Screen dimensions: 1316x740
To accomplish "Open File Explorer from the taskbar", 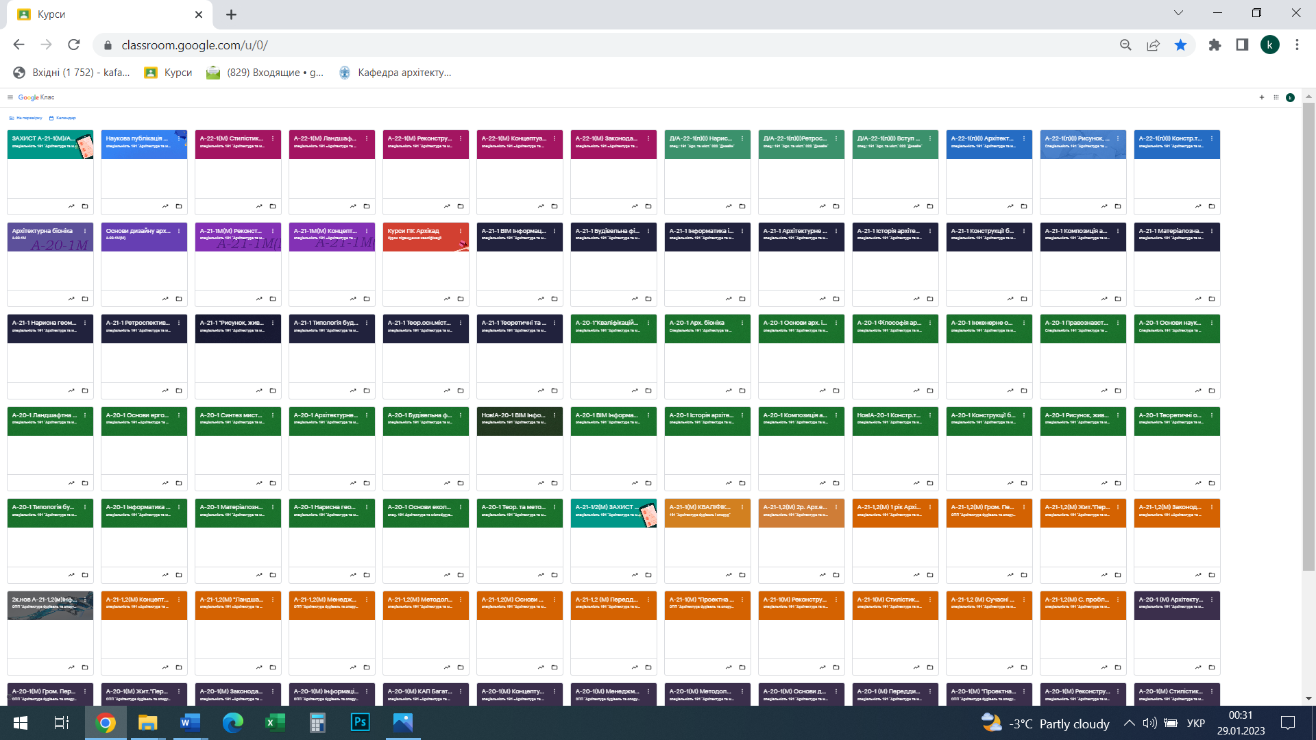I will click(147, 723).
